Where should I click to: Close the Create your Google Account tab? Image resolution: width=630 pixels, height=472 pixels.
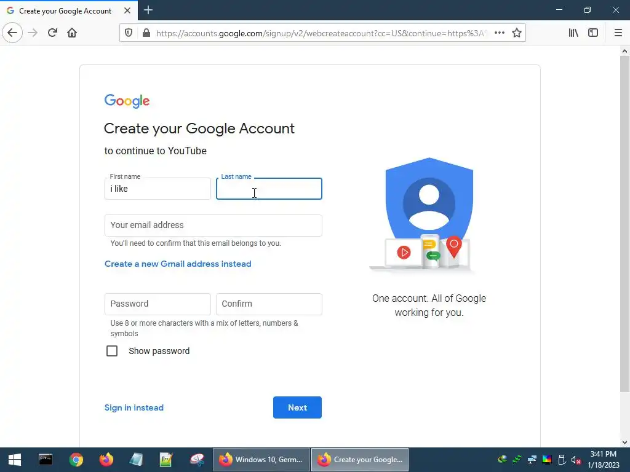click(127, 10)
